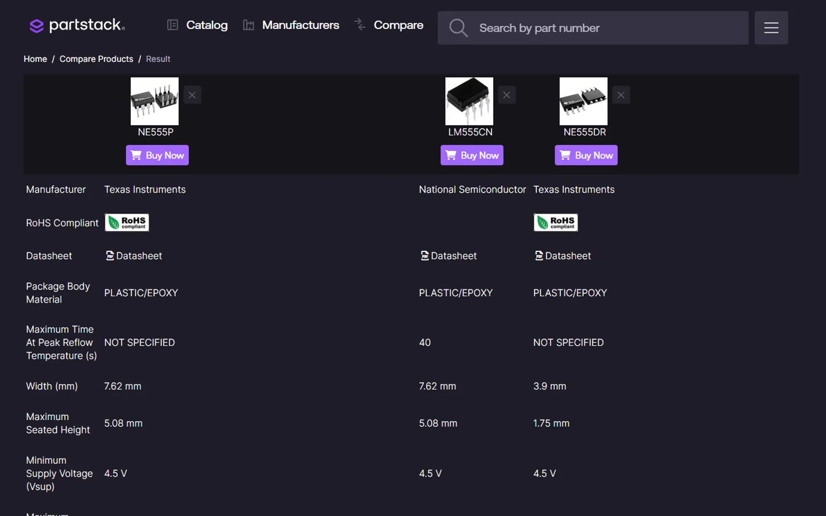Click the Catalog book icon
The width and height of the screenshot is (826, 516).
(172, 25)
